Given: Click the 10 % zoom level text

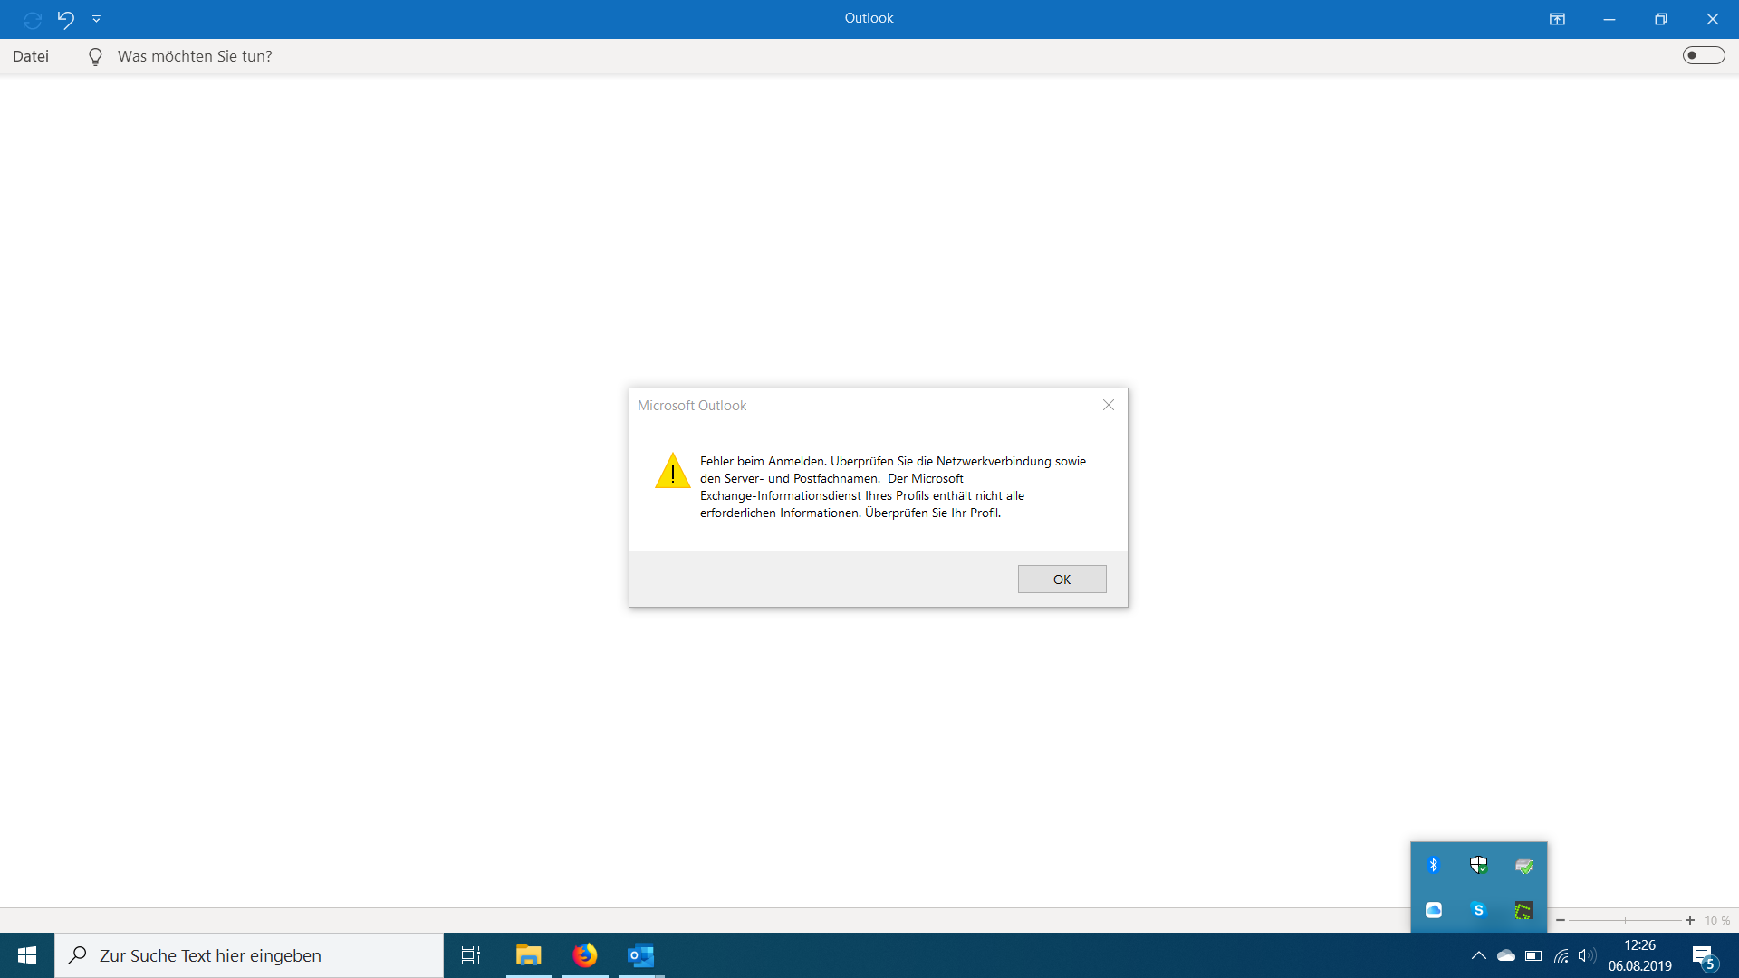Looking at the screenshot, I should 1717,920.
